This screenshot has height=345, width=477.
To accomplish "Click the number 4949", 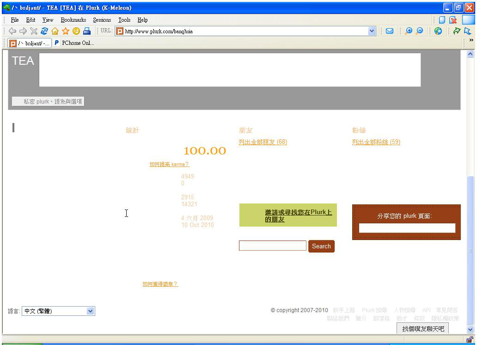I will point(187,176).
